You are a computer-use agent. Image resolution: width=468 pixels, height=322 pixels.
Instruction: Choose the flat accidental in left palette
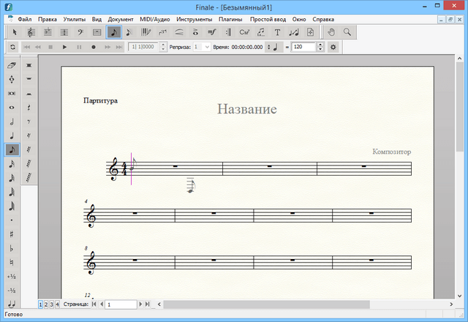click(x=12, y=247)
